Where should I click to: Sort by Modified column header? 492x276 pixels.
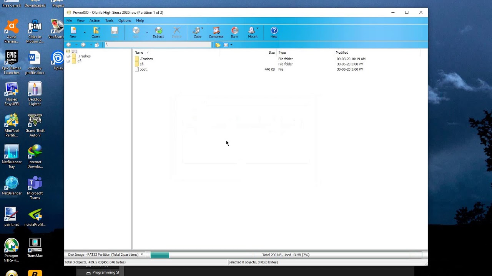tap(377, 53)
